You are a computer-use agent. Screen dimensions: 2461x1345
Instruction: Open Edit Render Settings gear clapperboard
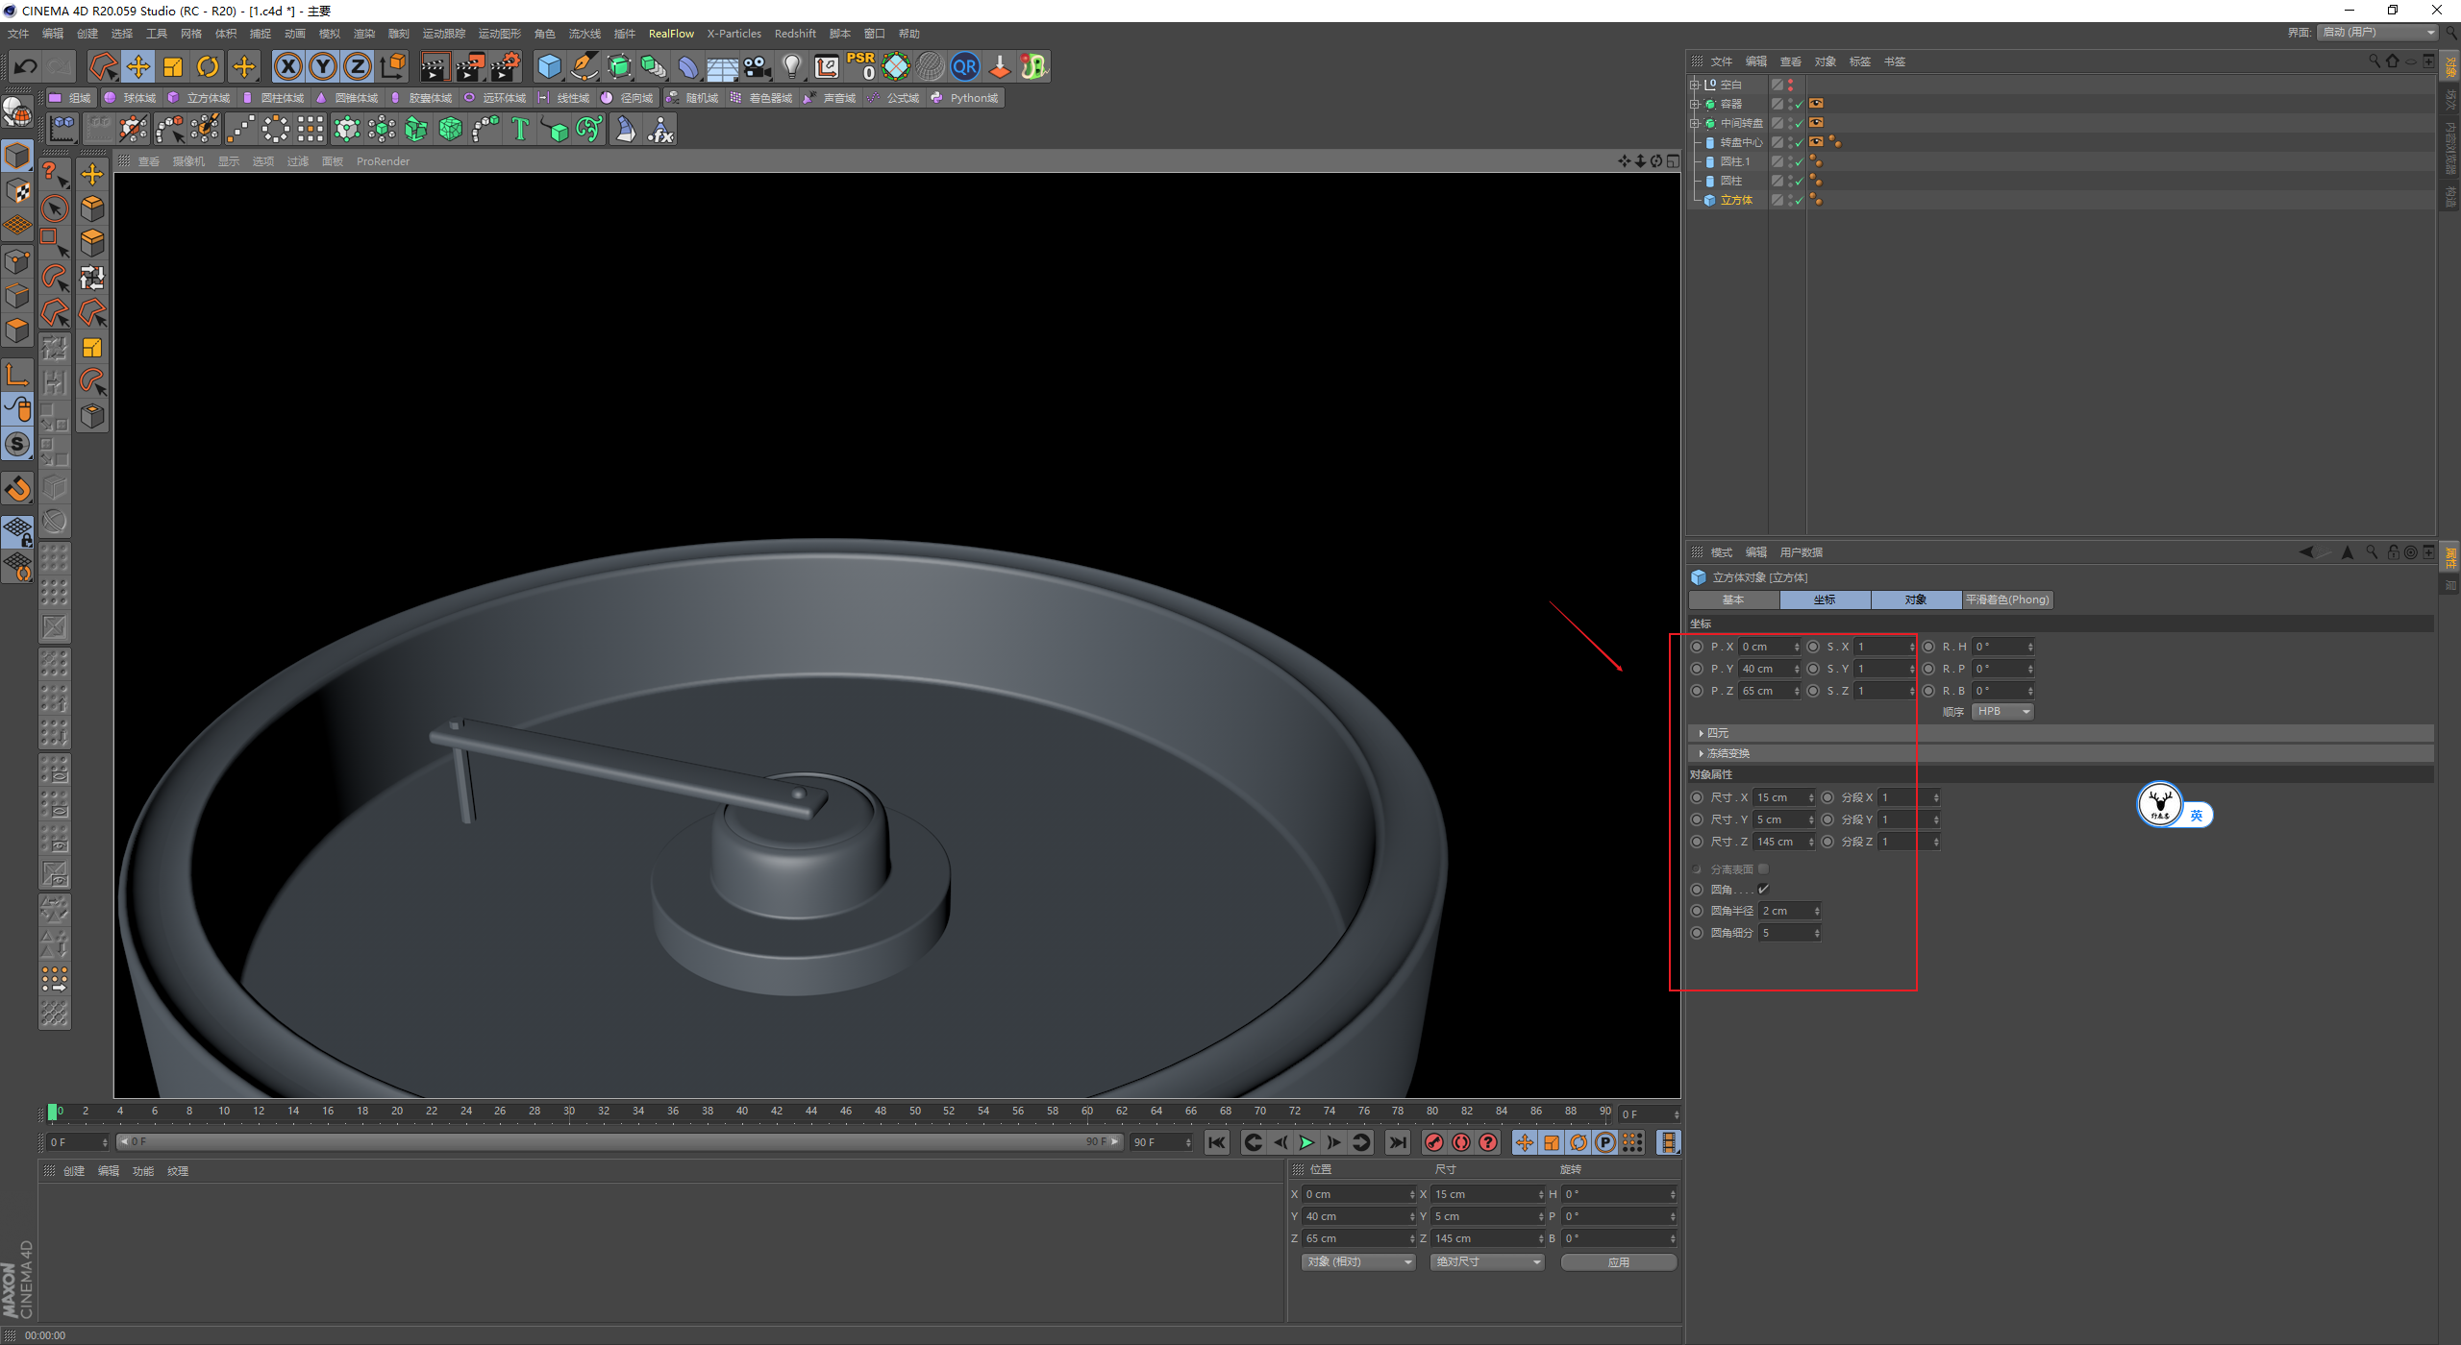(x=506, y=66)
